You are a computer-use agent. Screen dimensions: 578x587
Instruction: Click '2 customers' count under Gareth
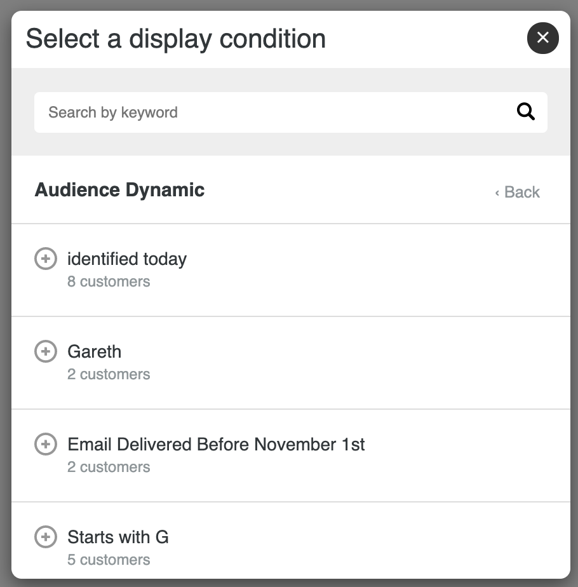coord(109,374)
